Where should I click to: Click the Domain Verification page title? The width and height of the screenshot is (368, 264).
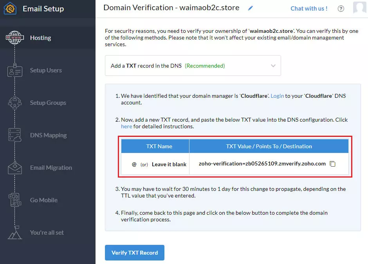point(171,8)
